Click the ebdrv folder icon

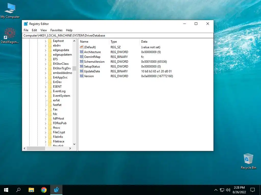[50, 45]
